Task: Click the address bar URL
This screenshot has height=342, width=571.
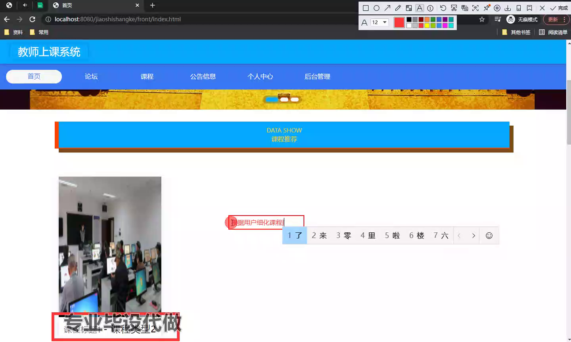Action: click(118, 19)
